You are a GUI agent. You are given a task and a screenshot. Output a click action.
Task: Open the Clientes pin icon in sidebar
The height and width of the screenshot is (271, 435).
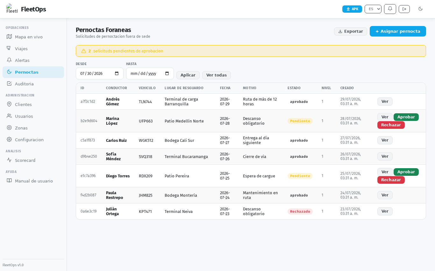pyautogui.click(x=9, y=104)
